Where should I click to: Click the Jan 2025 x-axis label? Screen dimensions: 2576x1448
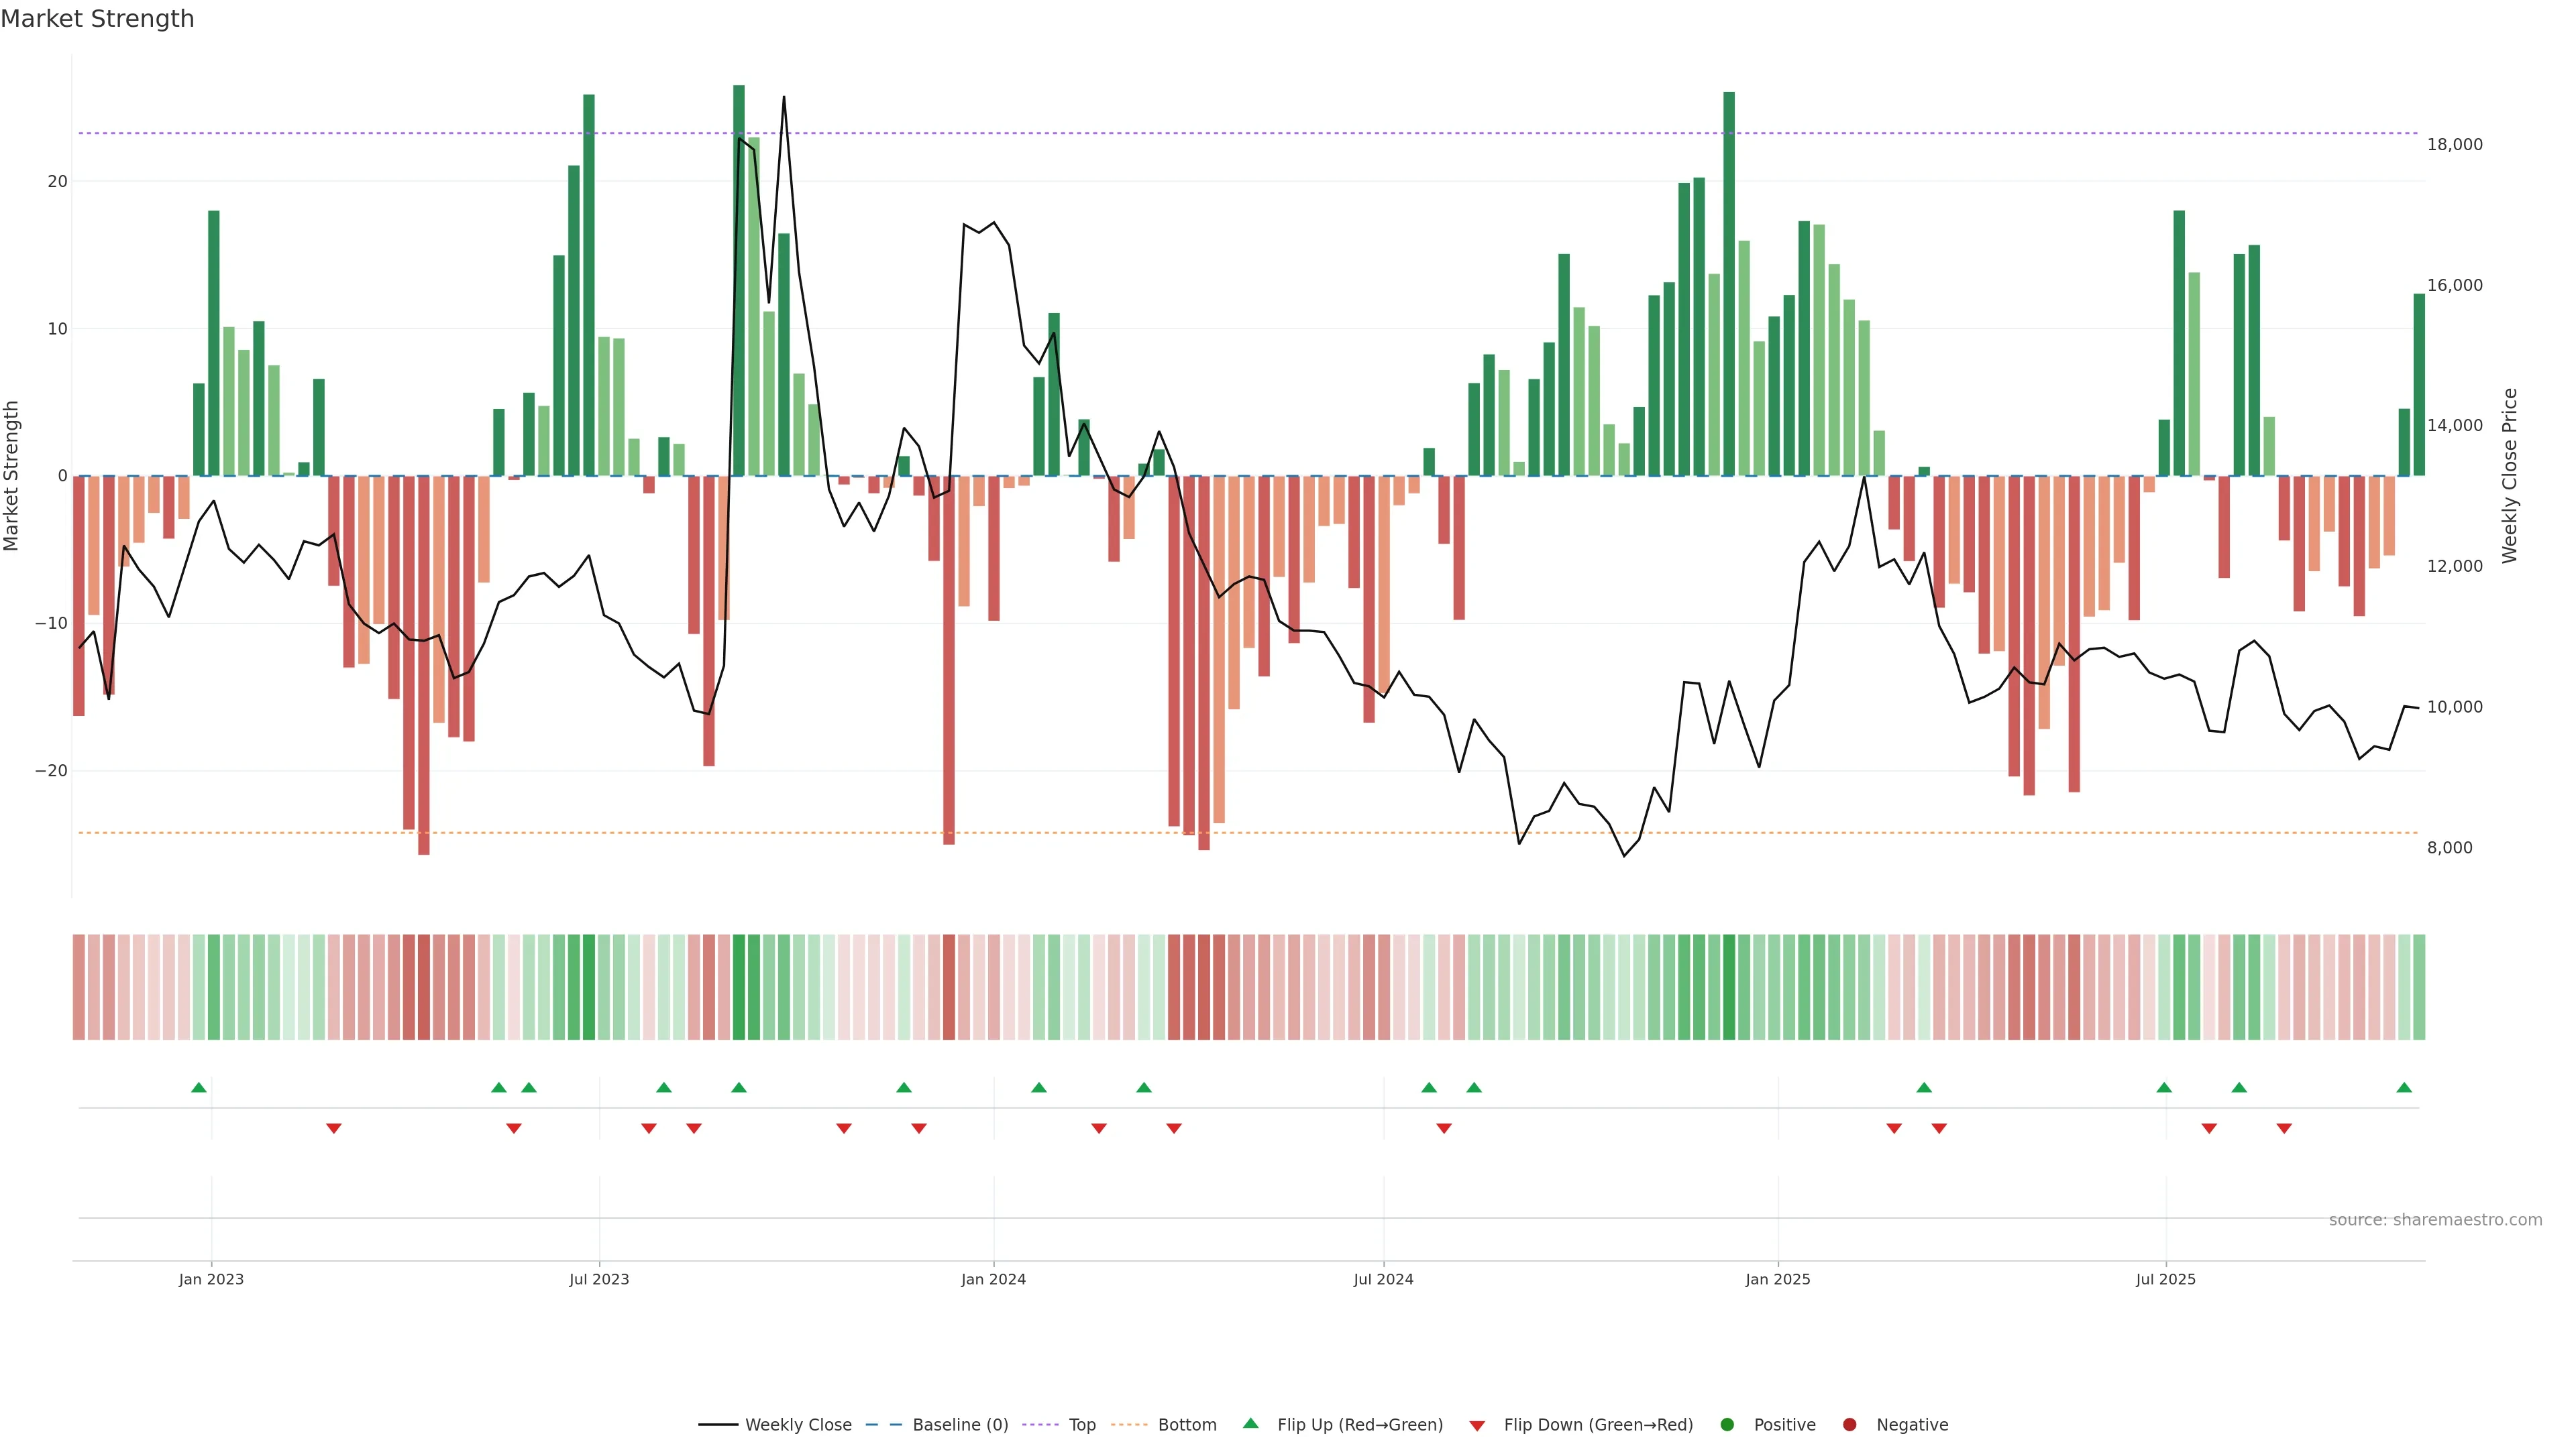click(1777, 1279)
